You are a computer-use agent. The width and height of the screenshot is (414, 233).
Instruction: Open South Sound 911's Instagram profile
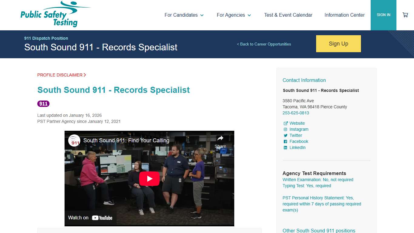click(299, 129)
